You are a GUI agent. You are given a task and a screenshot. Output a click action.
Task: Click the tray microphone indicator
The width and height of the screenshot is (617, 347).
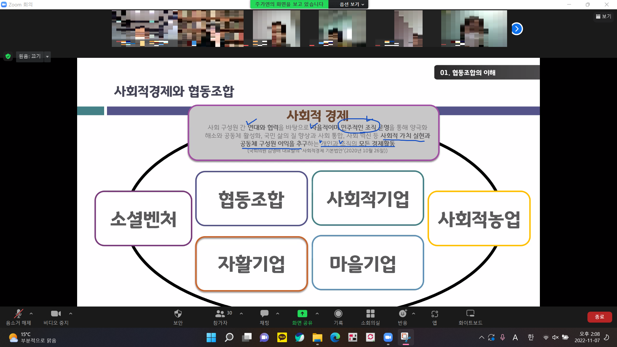tap(503, 337)
